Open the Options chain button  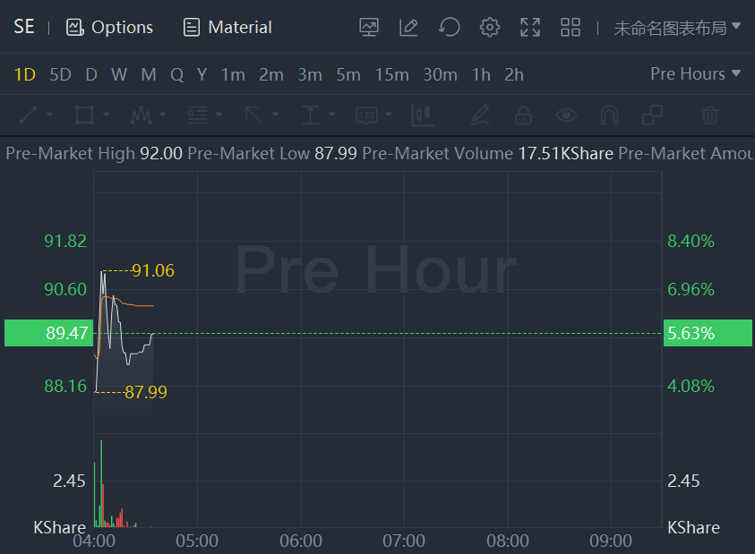pyautogui.click(x=109, y=28)
